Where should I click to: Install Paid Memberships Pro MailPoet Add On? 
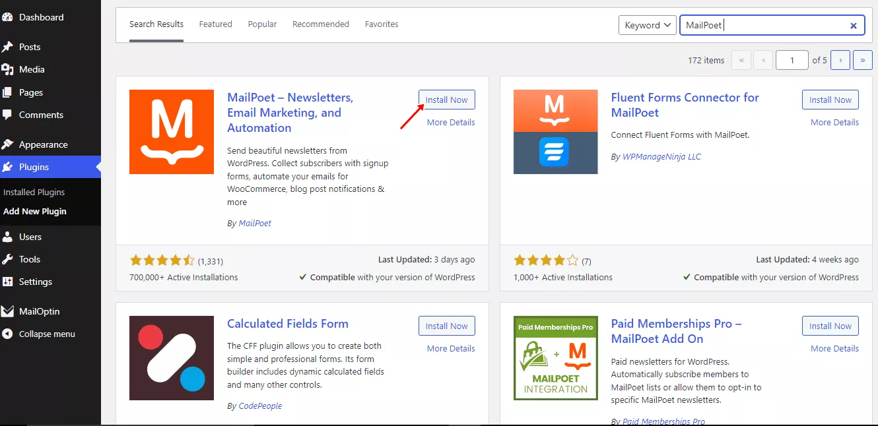[830, 326]
